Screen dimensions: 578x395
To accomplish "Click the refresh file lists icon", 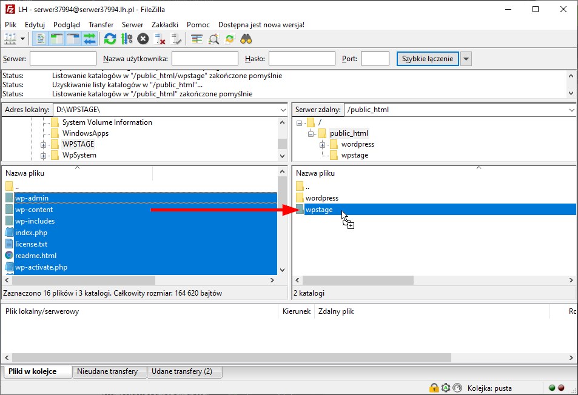I will click(110, 39).
